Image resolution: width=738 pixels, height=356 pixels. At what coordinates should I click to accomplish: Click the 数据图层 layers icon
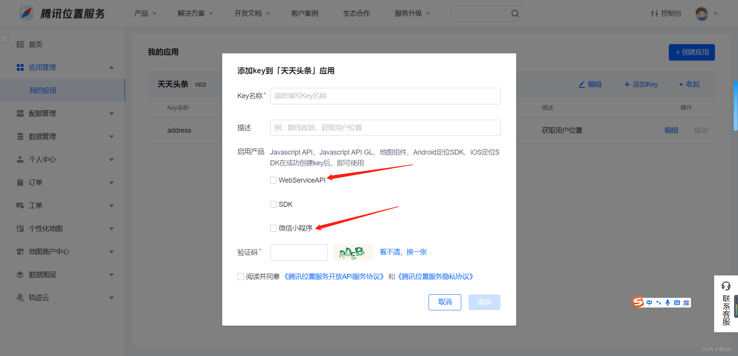tap(20, 275)
